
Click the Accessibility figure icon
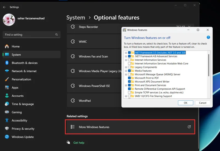pyautogui.click(x=7, y=120)
